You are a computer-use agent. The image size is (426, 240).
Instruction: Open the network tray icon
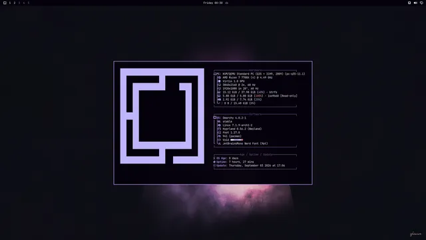tap(421, 3)
